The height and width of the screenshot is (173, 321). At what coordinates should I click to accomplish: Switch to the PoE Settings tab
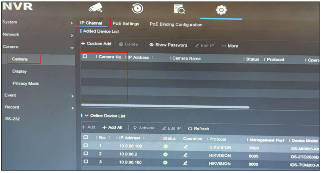point(126,24)
